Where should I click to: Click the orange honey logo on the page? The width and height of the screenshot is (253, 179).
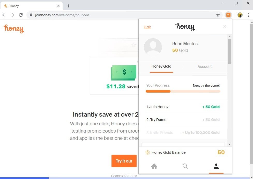tap(14, 29)
